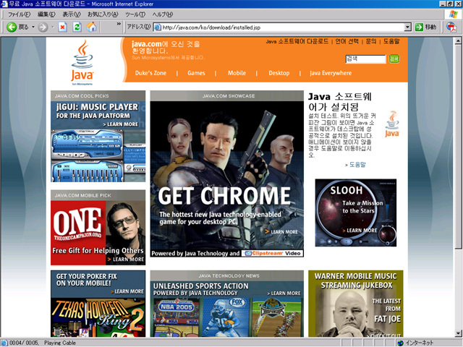463x347 pixels.
Task: Click the page icon in the address bar
Action: click(158, 27)
